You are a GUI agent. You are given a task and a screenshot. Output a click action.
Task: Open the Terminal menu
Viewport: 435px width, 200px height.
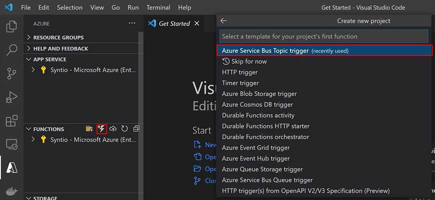coord(158,7)
